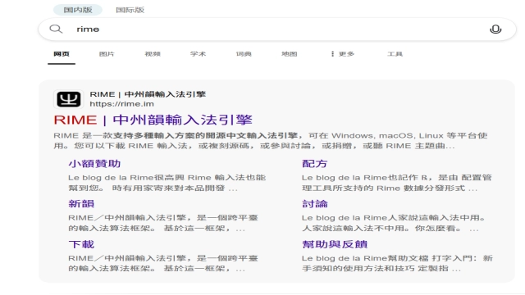Open the 配方 sitelink
The width and height of the screenshot is (525, 295).
314,164
